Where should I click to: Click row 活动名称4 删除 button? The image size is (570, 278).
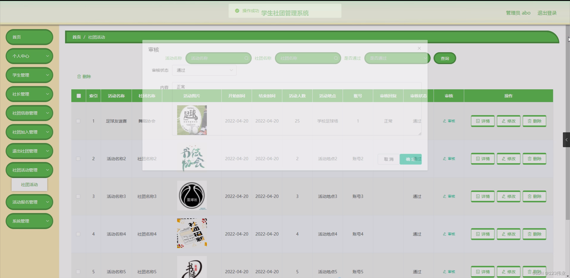point(534,234)
